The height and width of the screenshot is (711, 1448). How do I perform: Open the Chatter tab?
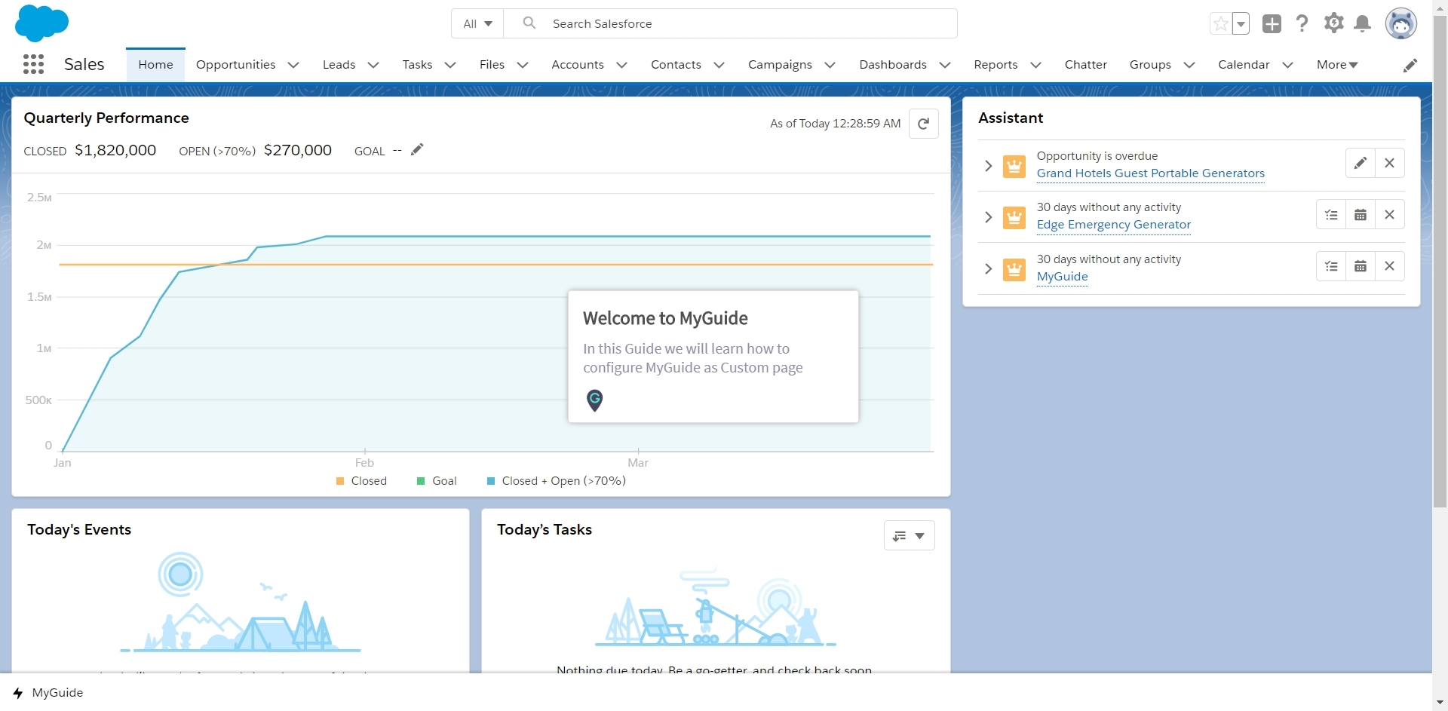pyautogui.click(x=1085, y=65)
